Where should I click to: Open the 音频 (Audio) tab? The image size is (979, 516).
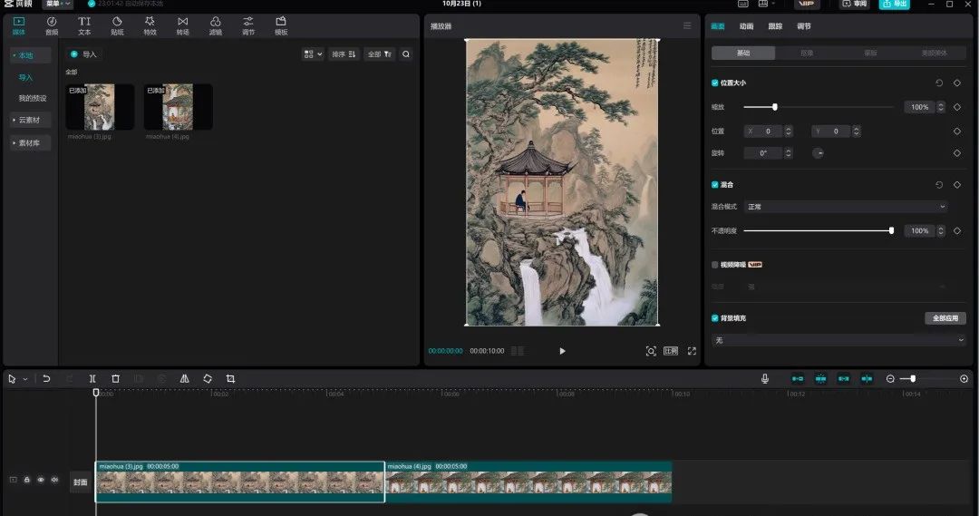[x=52, y=25]
